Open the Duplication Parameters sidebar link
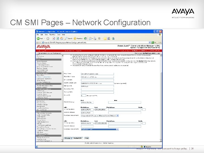 [44, 79]
